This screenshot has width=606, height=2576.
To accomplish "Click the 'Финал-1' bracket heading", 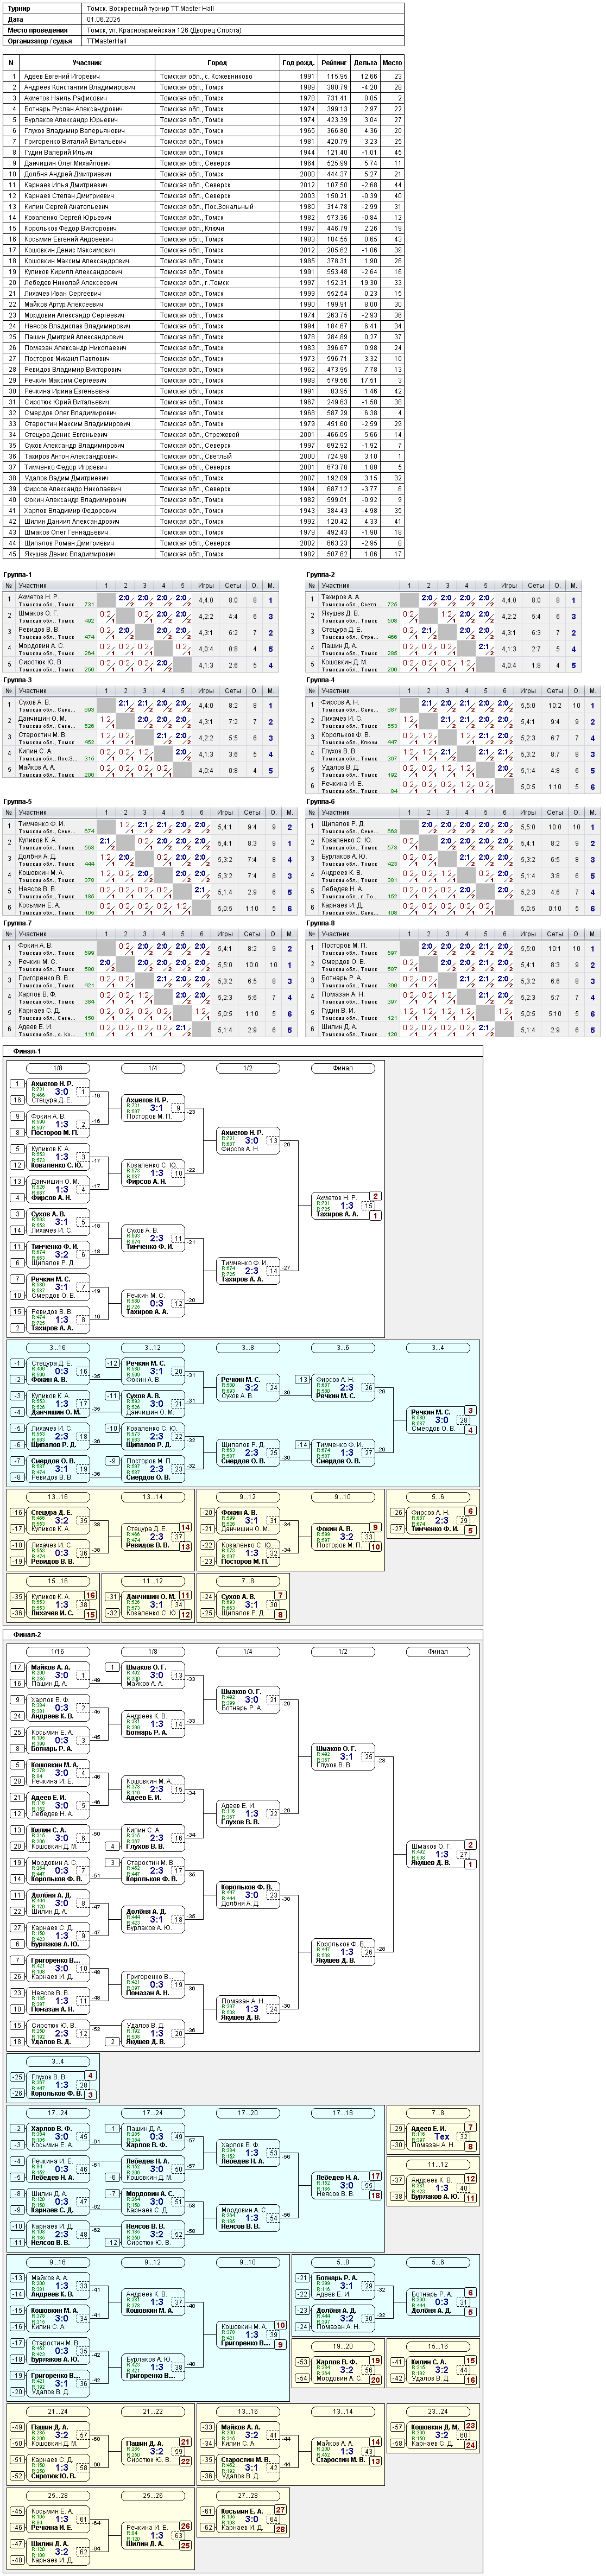I will 27,1051.
